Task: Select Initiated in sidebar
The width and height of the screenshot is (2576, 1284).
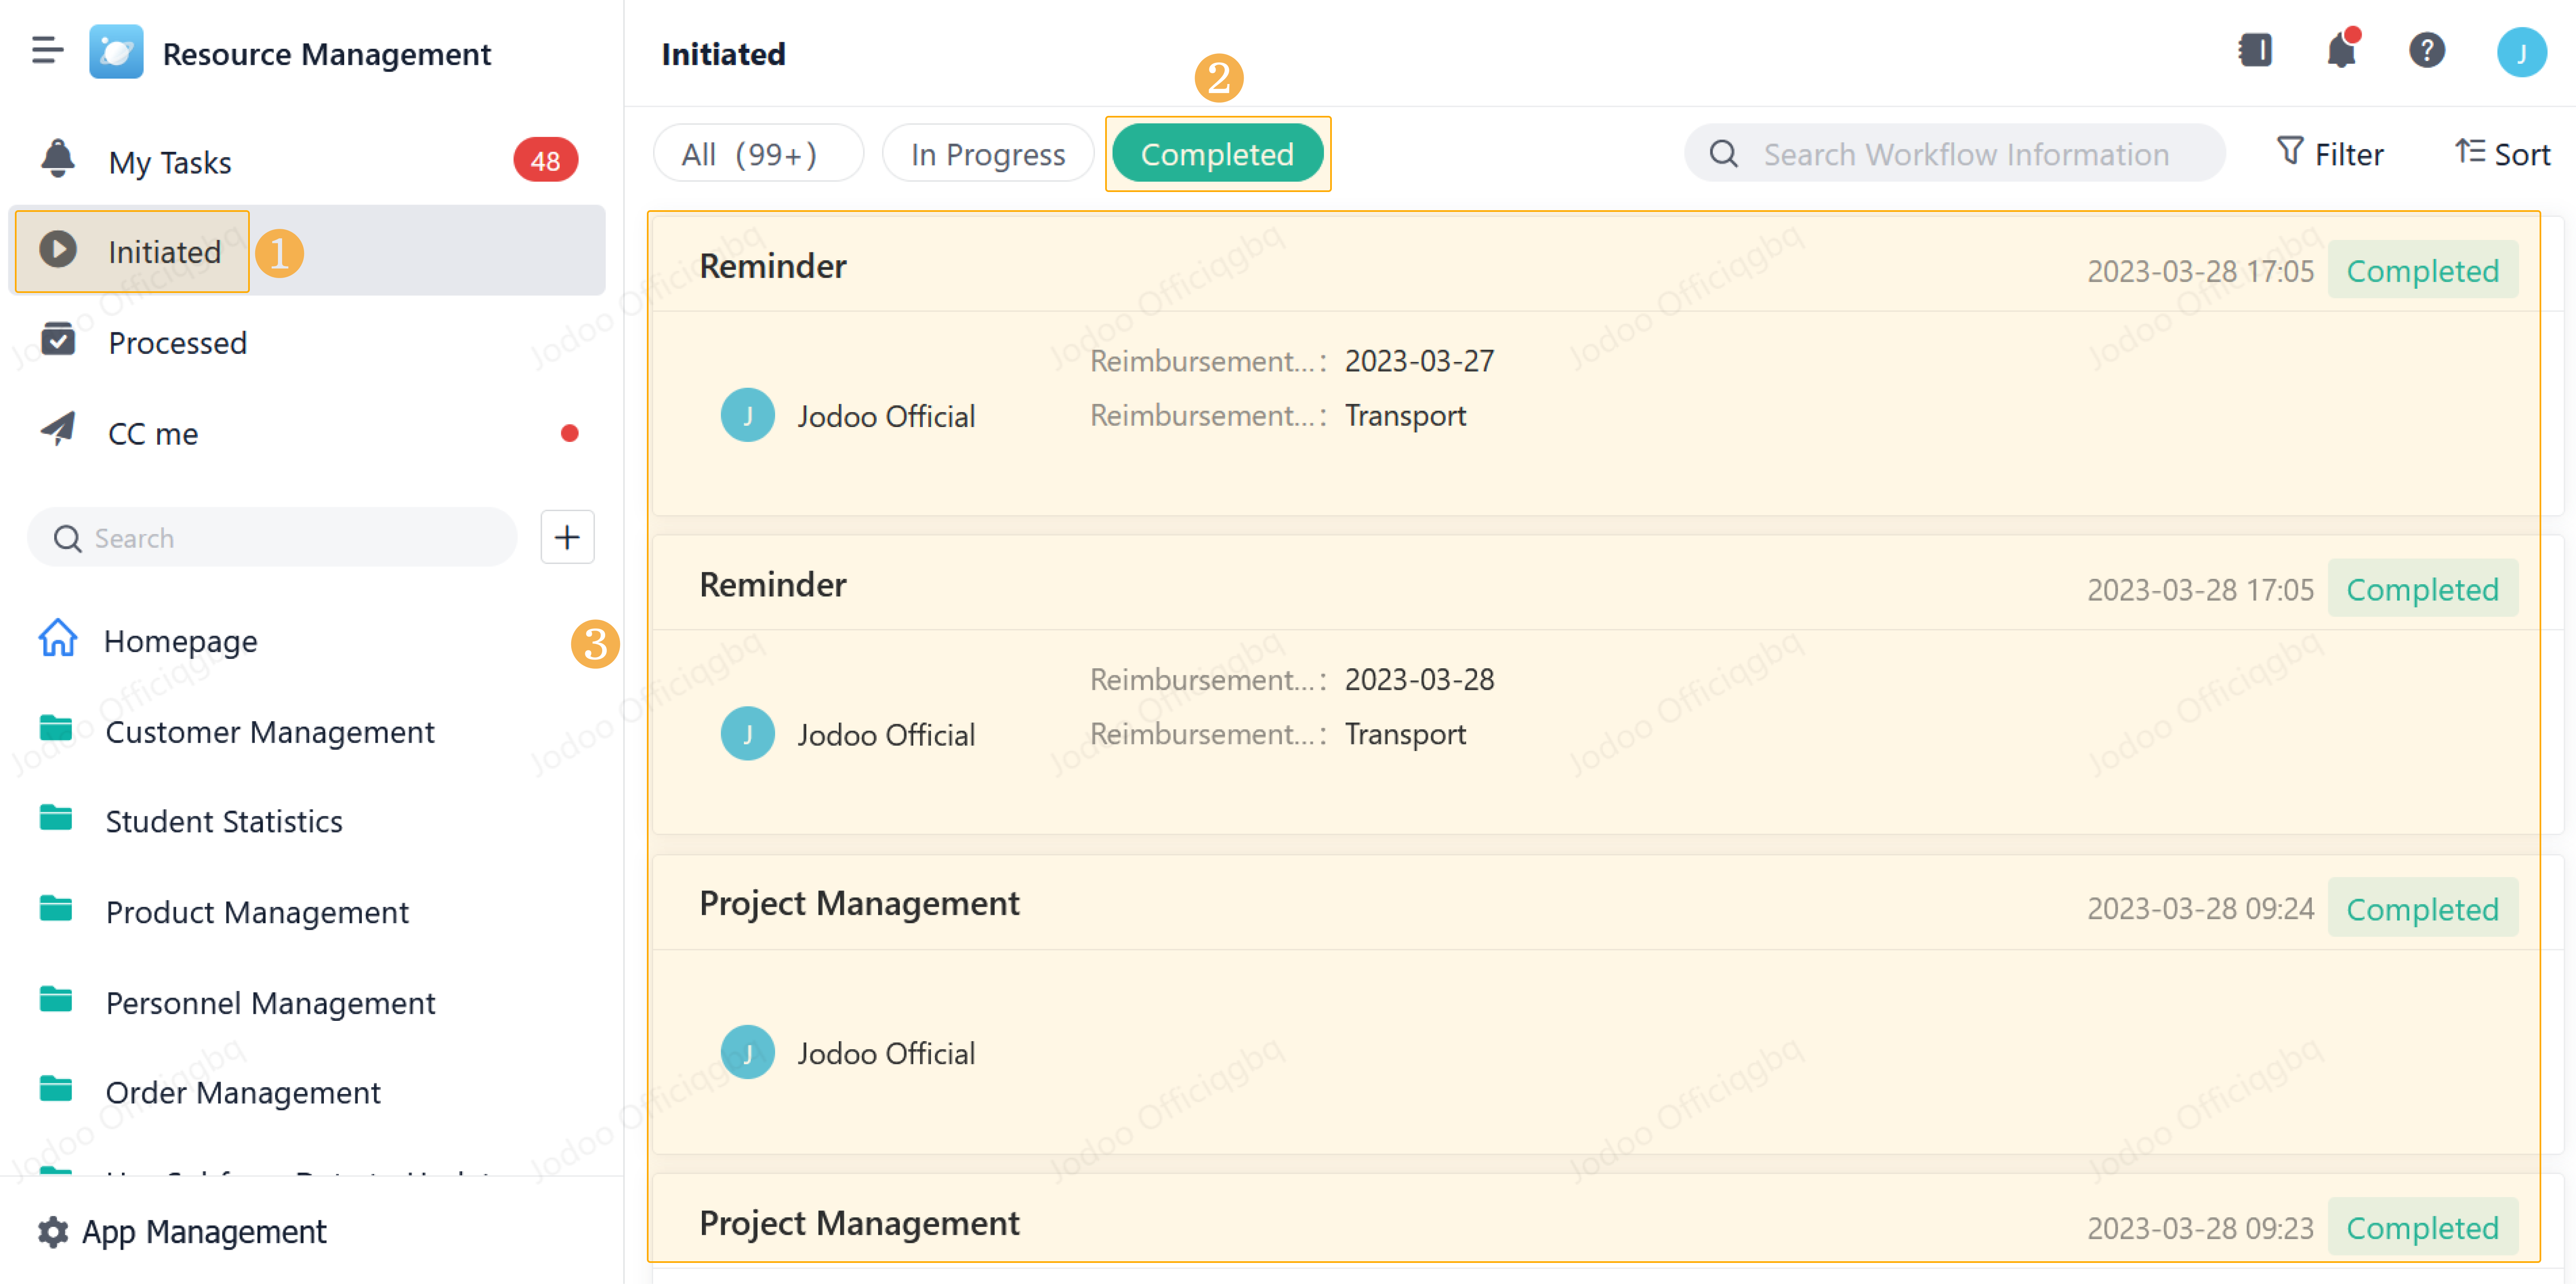Action: [x=307, y=251]
